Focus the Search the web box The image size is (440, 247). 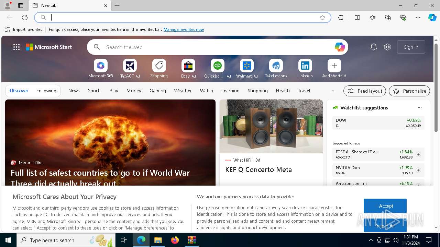point(218,47)
